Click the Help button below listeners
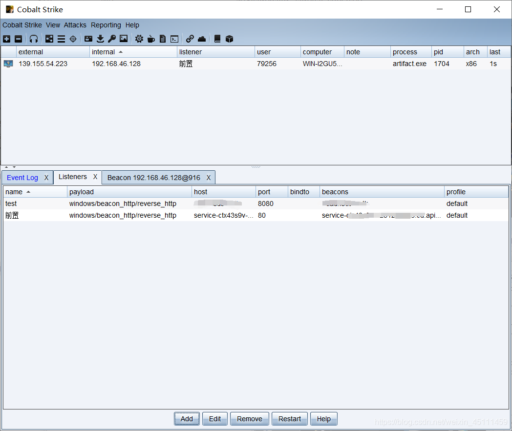Image resolution: width=512 pixels, height=431 pixels. coord(324,419)
